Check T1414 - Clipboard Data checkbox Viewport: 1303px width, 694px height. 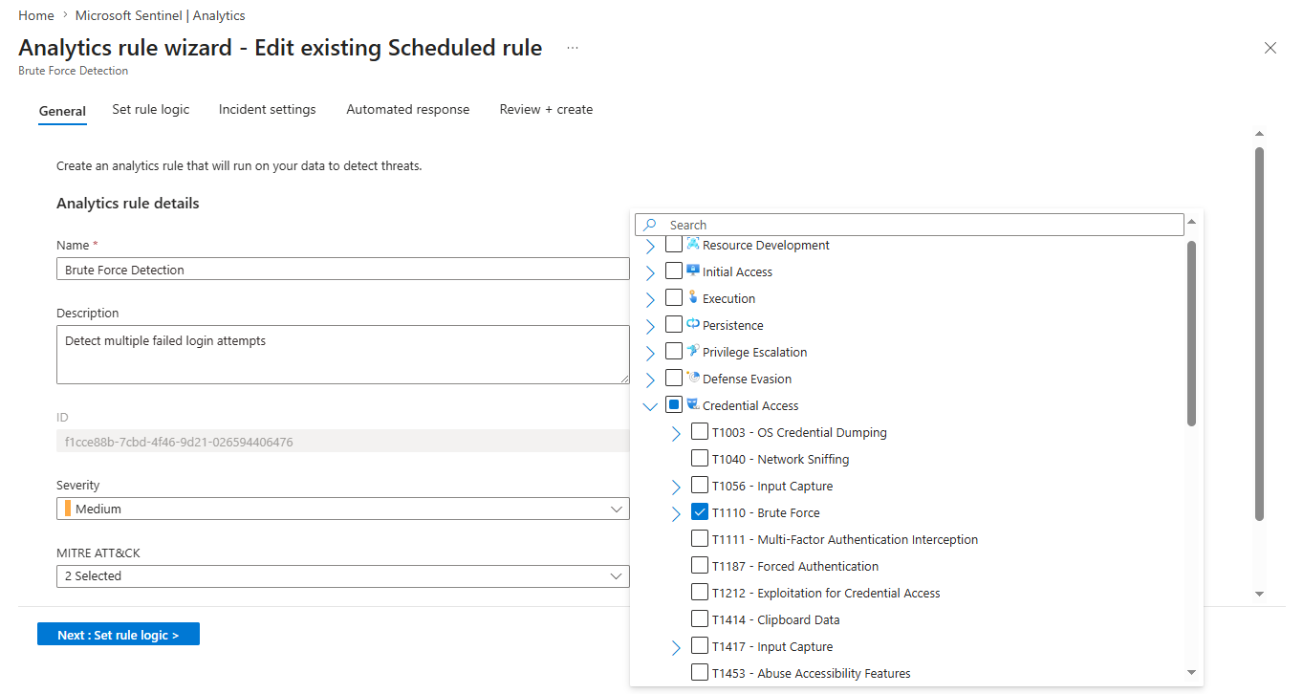[700, 619]
